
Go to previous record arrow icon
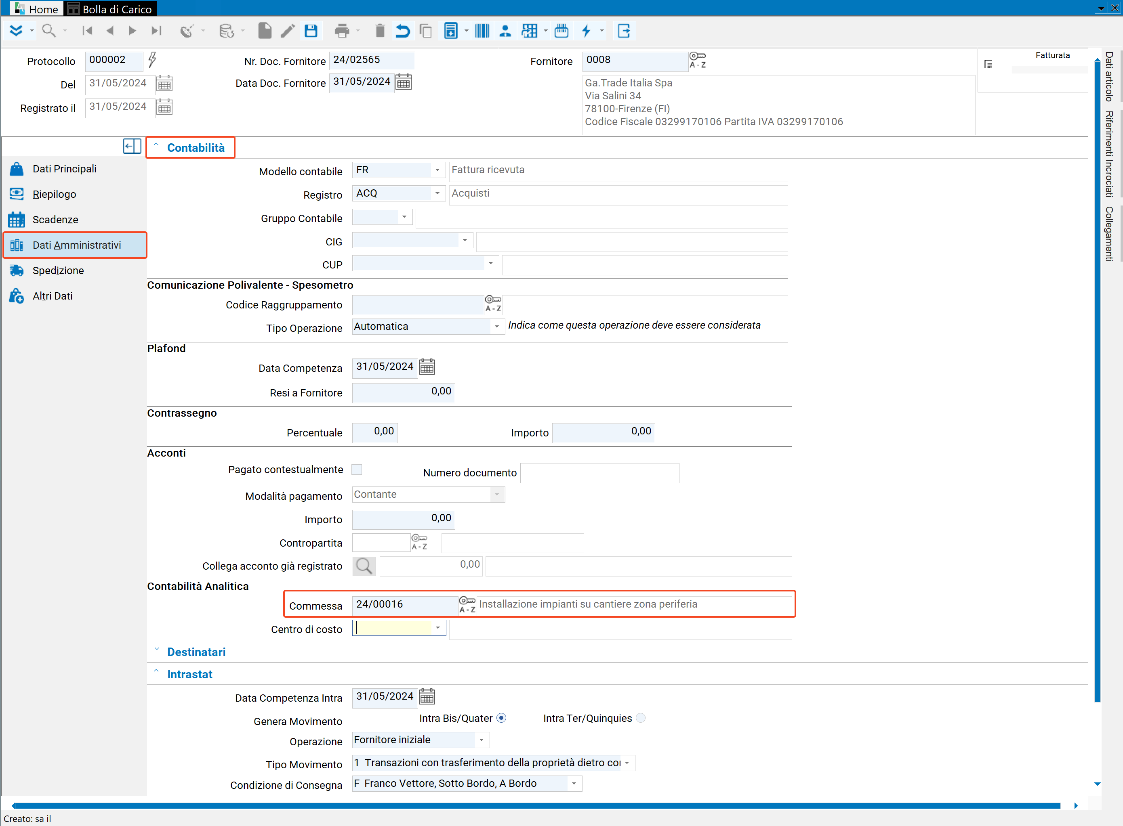pos(110,31)
